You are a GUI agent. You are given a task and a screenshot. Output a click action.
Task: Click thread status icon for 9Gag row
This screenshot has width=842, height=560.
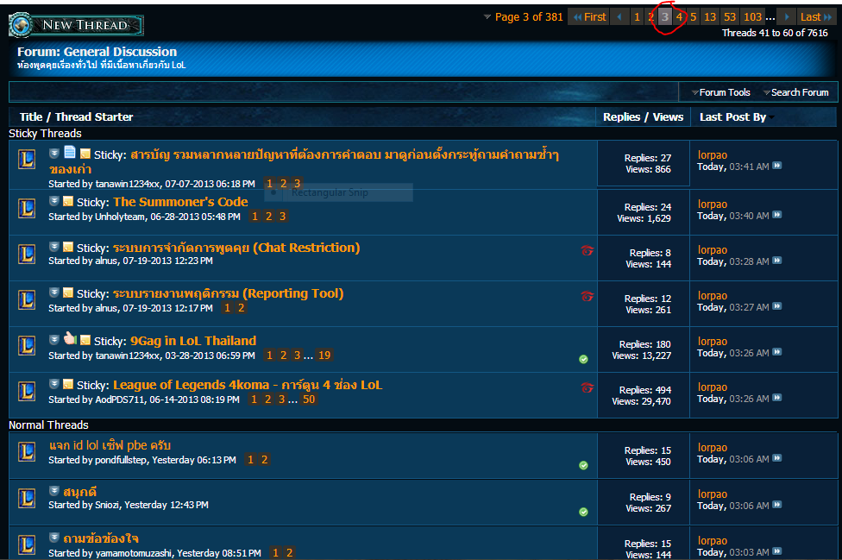pos(26,346)
